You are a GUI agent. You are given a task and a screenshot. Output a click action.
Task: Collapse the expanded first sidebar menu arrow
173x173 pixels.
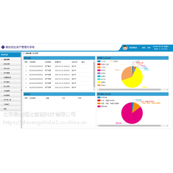click(2, 59)
